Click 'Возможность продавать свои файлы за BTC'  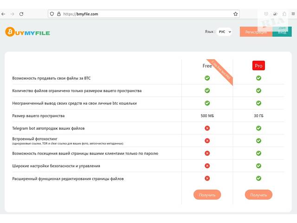pos(52,78)
